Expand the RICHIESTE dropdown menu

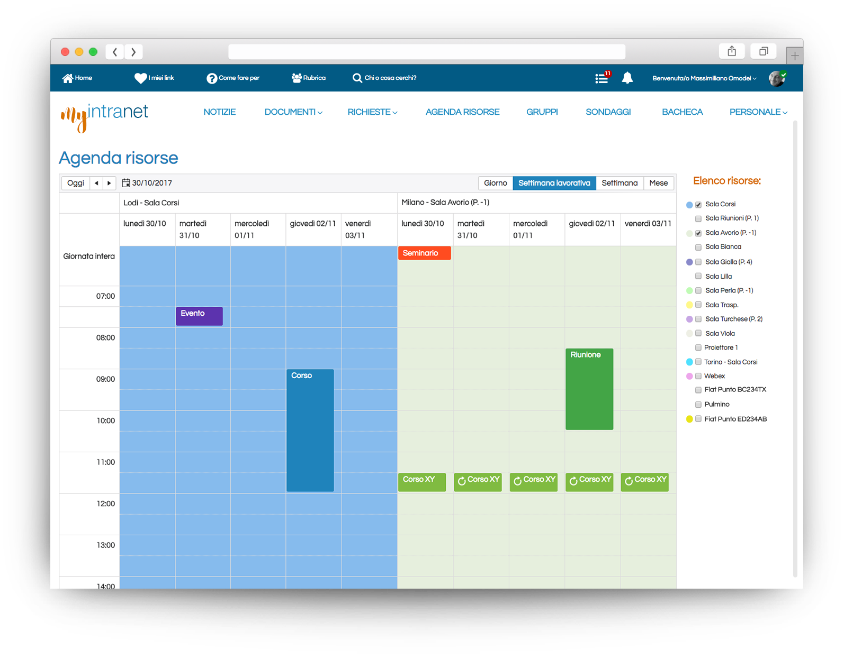point(372,112)
